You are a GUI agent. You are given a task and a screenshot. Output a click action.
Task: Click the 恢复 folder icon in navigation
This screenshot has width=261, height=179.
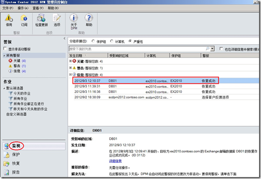(6, 164)
